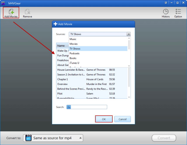Close the M4VGear window
187x145 pixels.
(x=183, y=3)
